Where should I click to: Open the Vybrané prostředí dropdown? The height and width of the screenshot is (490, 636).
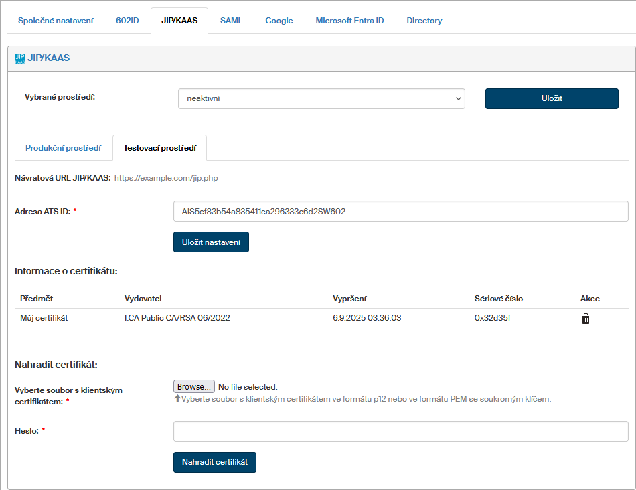click(321, 98)
